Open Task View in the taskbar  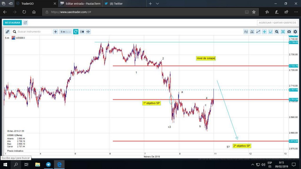point(26,165)
